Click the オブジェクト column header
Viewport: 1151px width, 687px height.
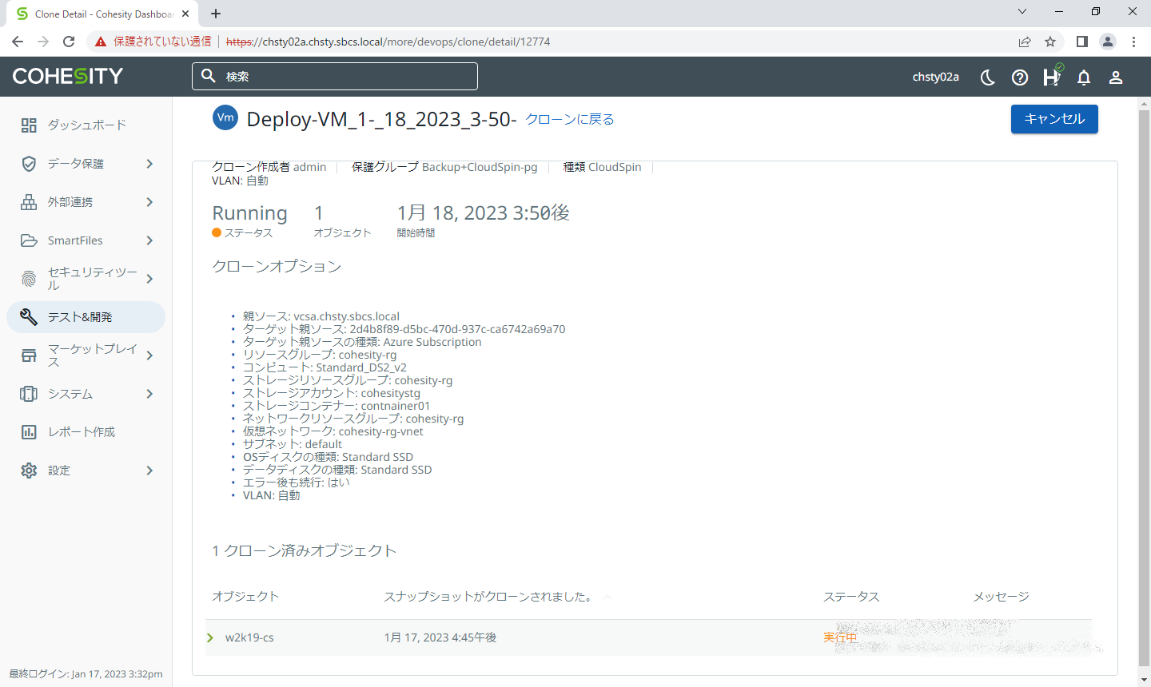pyautogui.click(x=245, y=597)
